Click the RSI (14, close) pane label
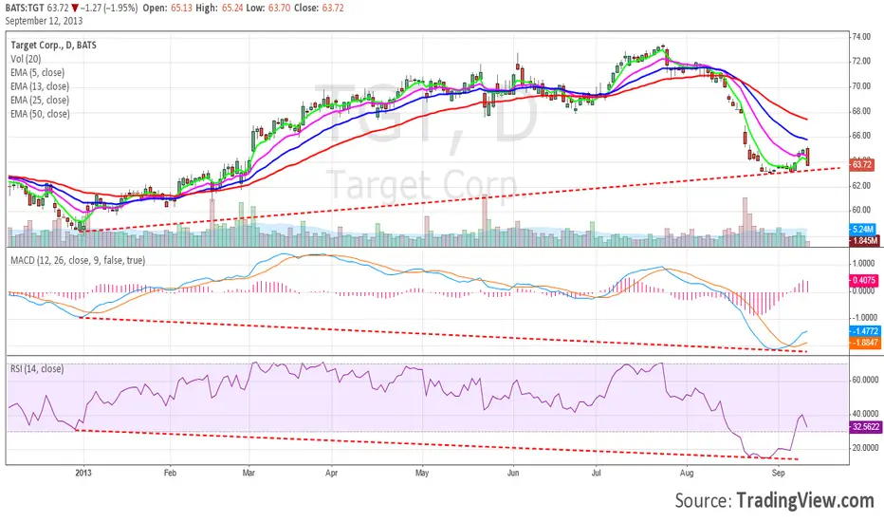The image size is (884, 522). pyautogui.click(x=37, y=368)
